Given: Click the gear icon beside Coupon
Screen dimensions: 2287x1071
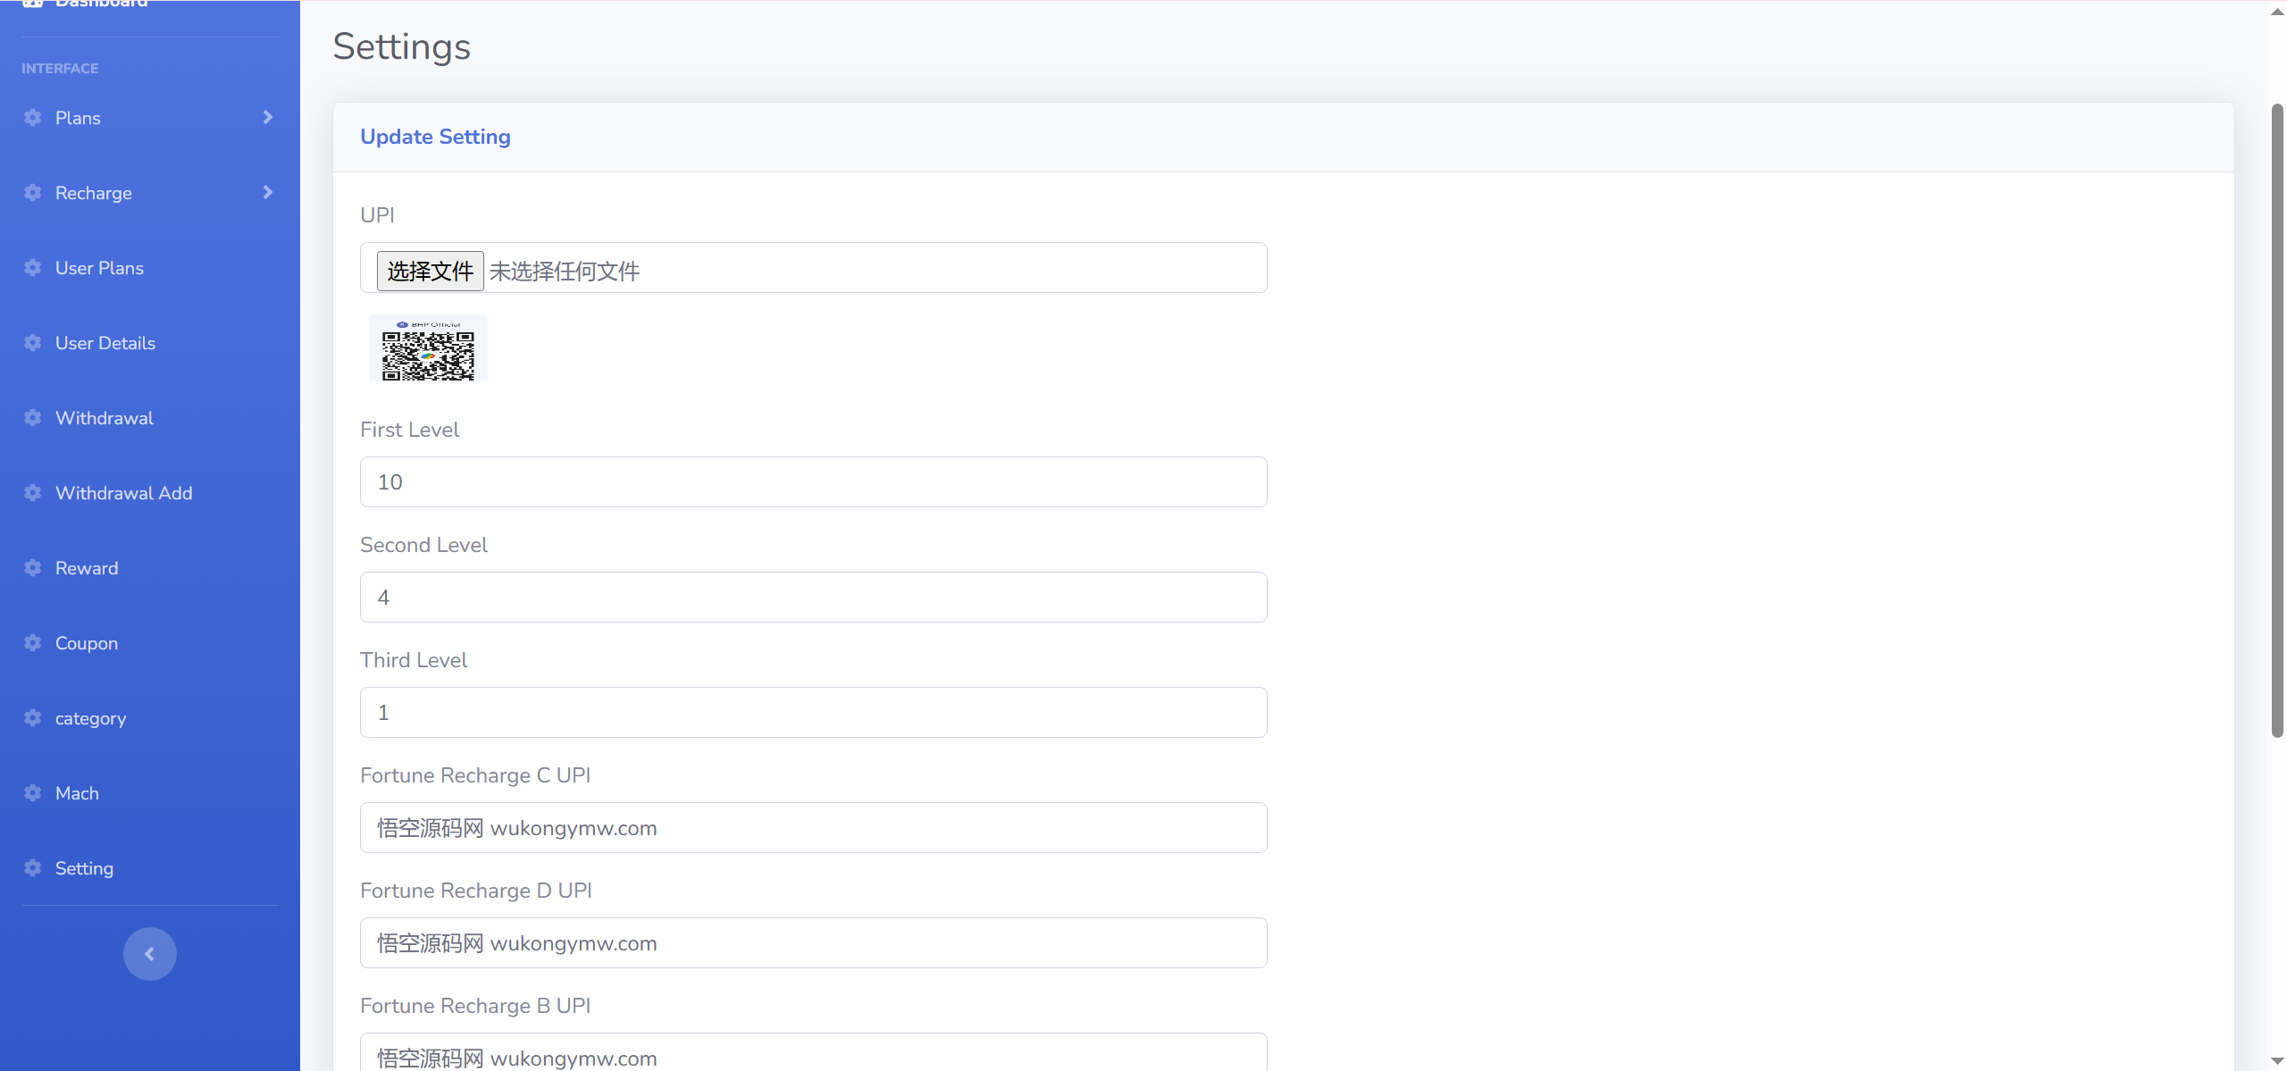Looking at the screenshot, I should 33,643.
